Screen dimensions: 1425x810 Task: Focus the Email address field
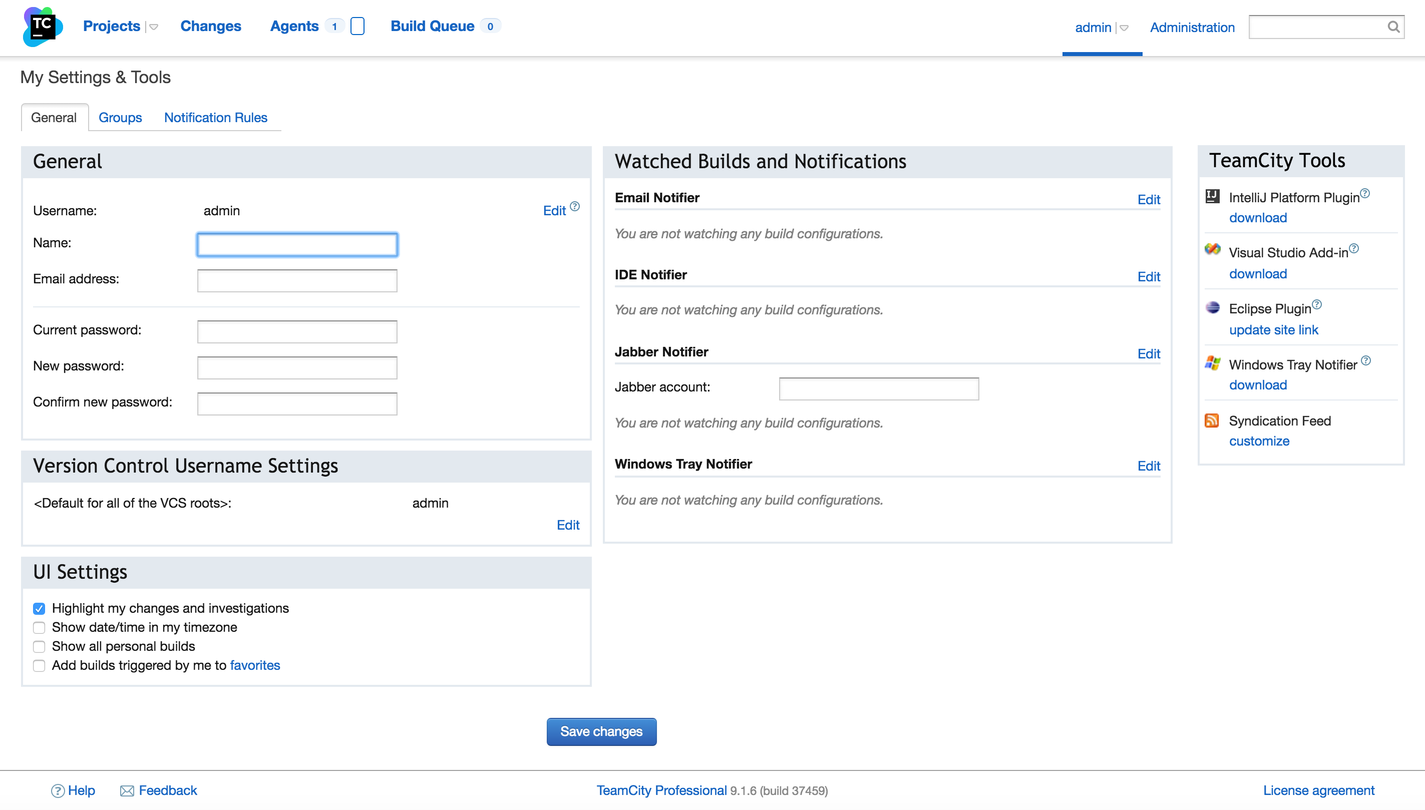point(297,280)
